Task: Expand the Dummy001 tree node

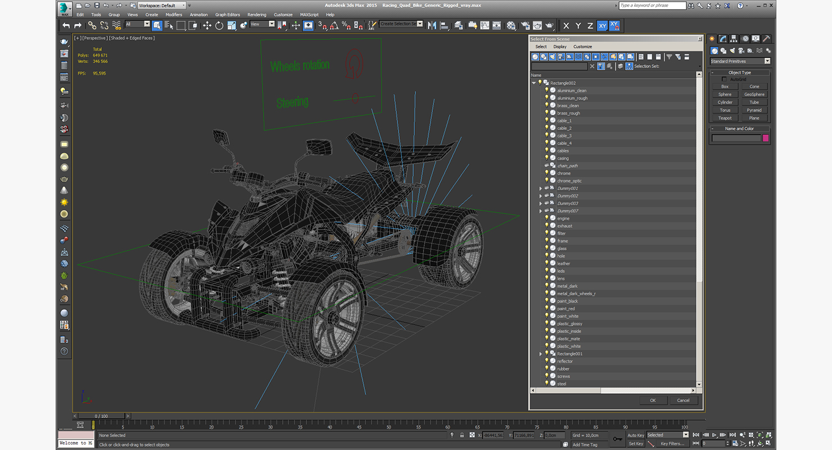Action: pos(541,188)
